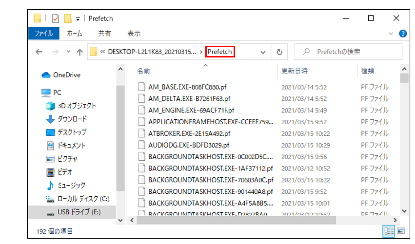The width and height of the screenshot is (415, 244).
Task: Click horizontal scrollbar right arrow
Action: coord(395,220)
